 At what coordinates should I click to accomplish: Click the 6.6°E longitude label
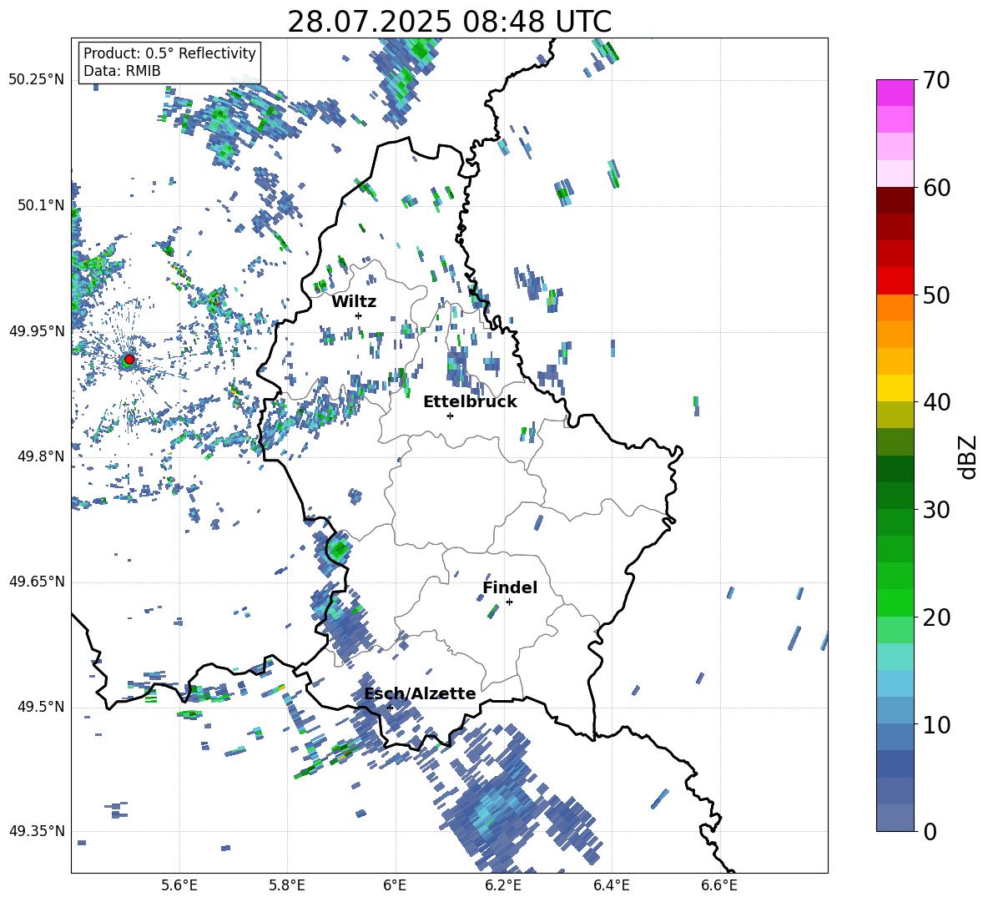coord(719,885)
